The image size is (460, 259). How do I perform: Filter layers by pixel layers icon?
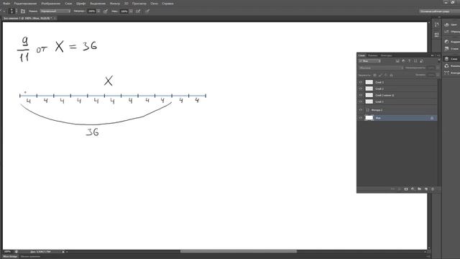tap(397, 61)
